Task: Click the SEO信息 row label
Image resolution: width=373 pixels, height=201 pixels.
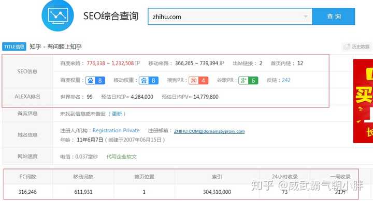Action: [x=27, y=71]
